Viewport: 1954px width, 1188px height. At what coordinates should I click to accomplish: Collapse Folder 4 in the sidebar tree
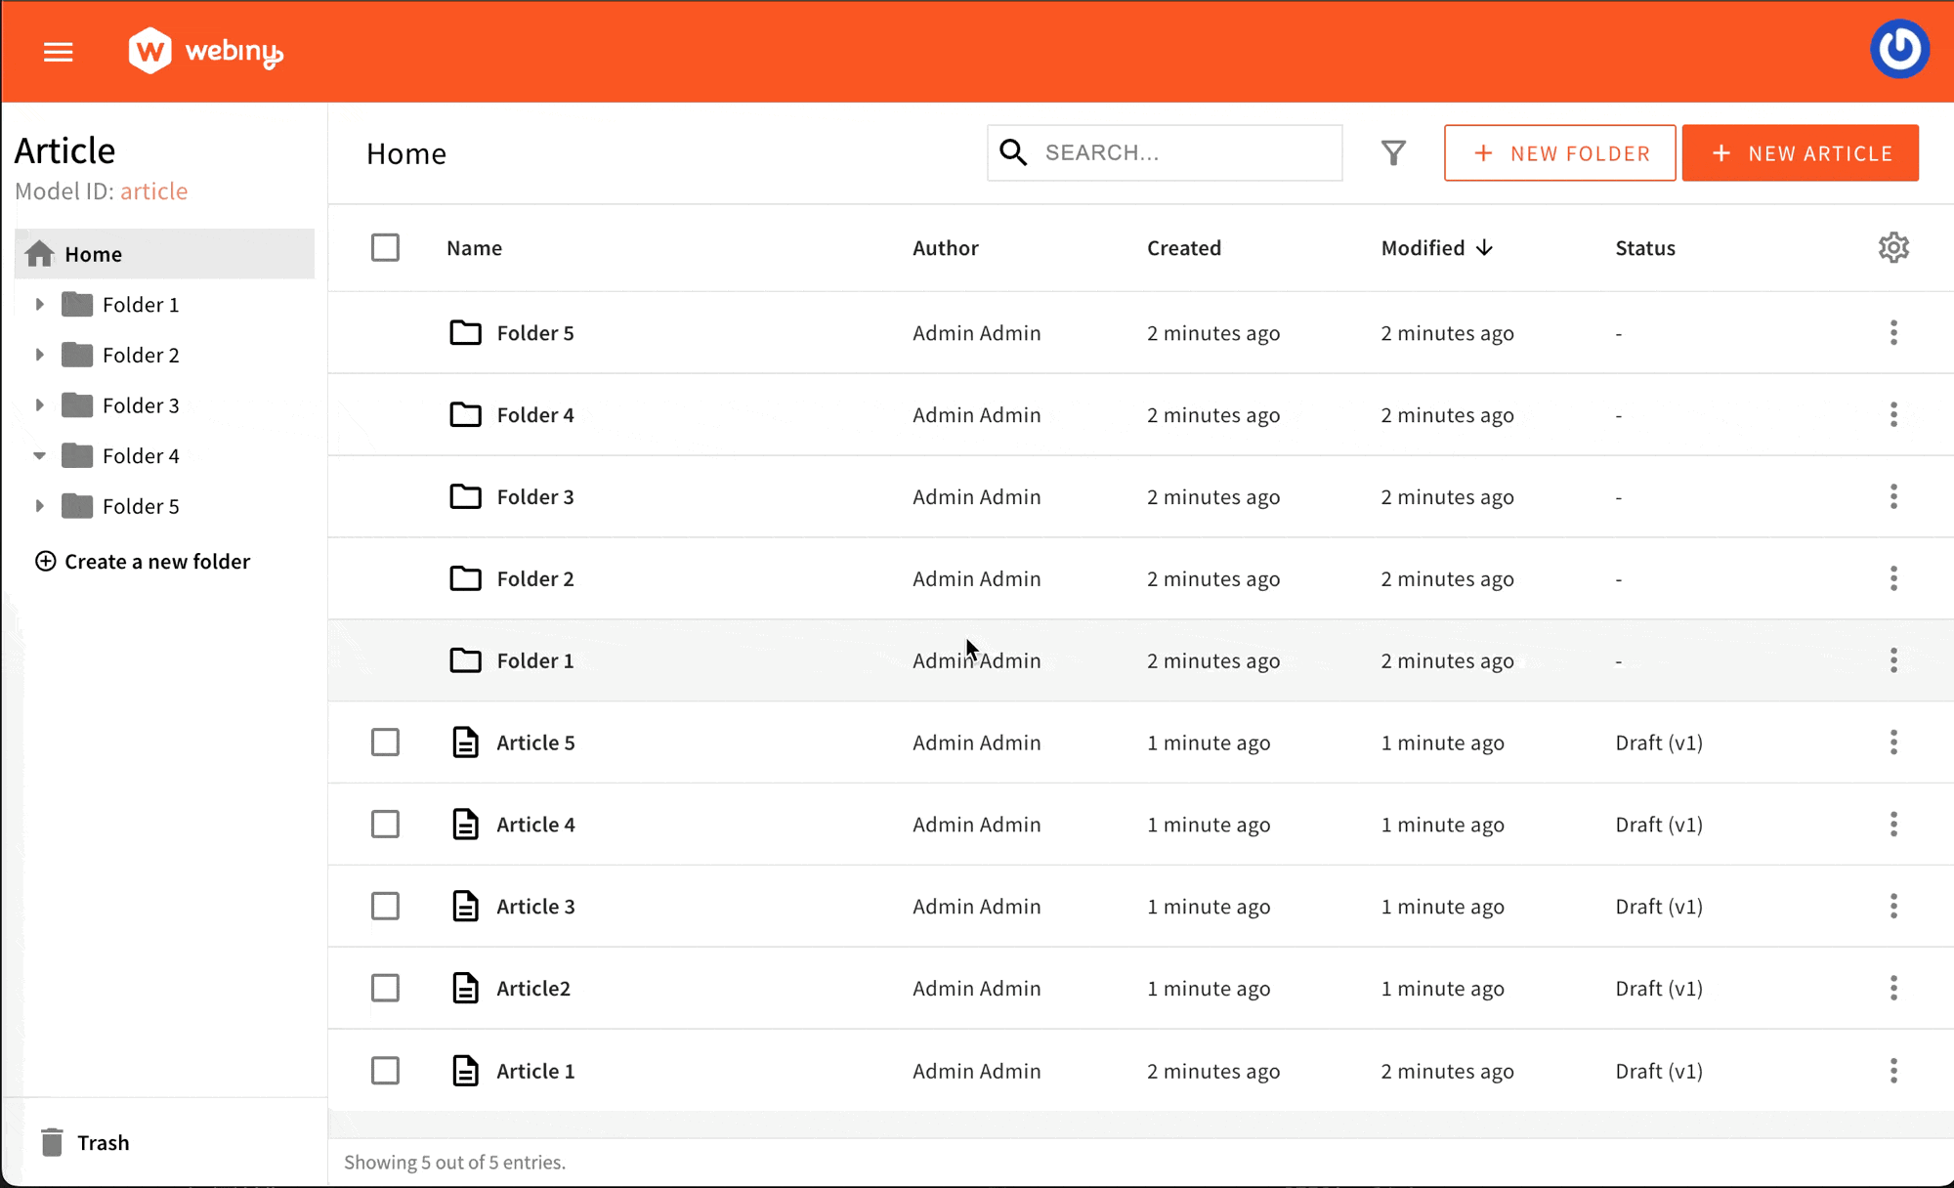[39, 455]
